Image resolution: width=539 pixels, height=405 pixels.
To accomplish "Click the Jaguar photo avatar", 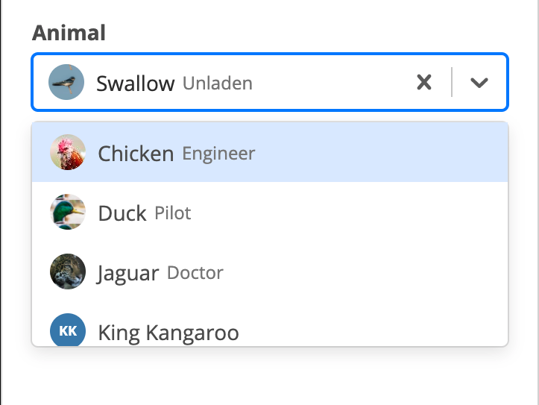I will [x=68, y=272].
